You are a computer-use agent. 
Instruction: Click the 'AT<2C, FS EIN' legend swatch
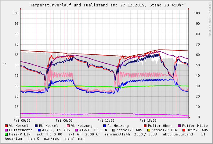[x=77, y=130]
